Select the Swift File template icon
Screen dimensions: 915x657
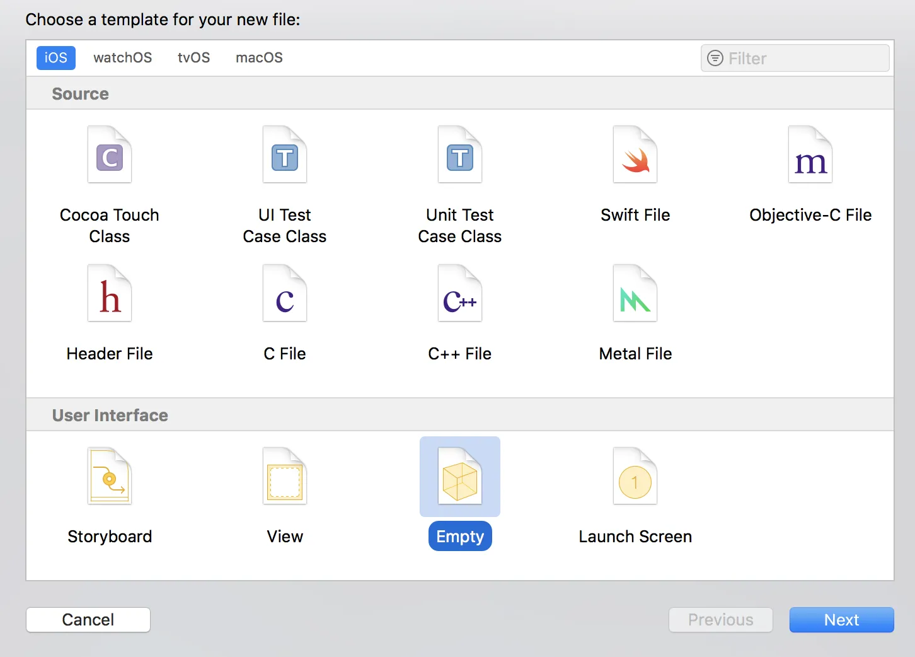[x=635, y=154]
